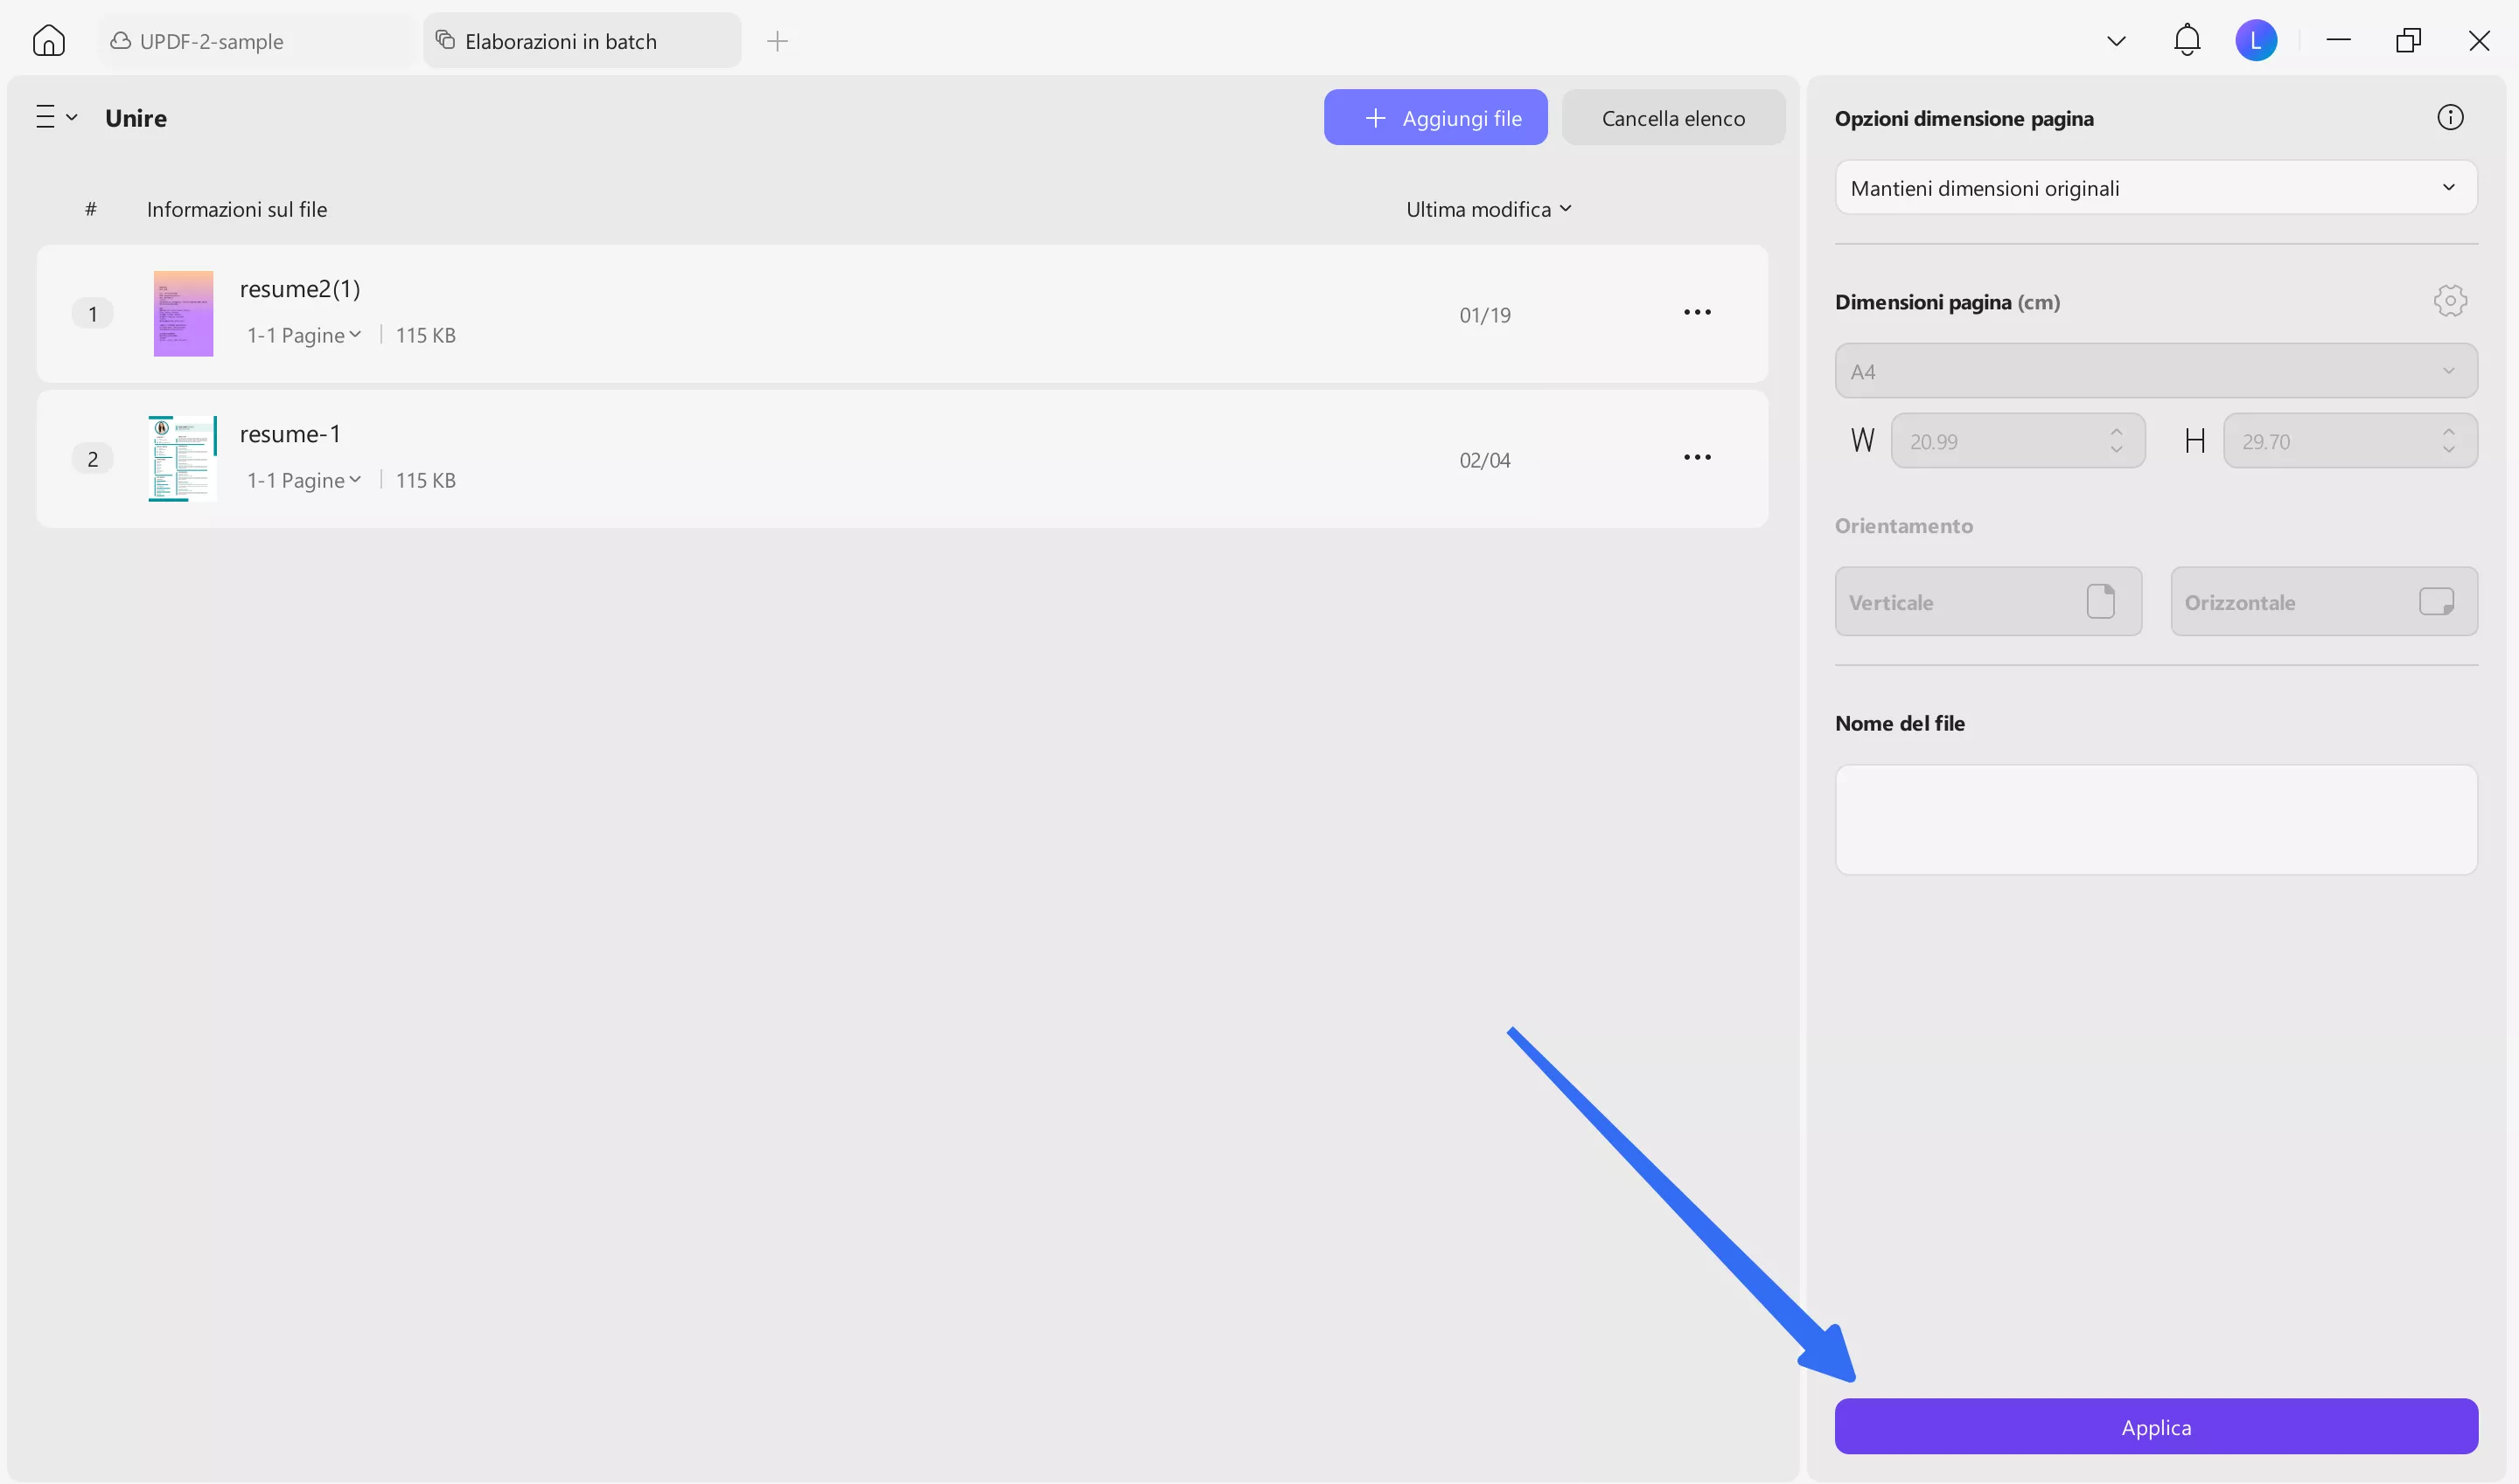The width and height of the screenshot is (2519, 1484).
Task: Click the gear icon beside Dimensioni pagina
Action: coord(2450,300)
